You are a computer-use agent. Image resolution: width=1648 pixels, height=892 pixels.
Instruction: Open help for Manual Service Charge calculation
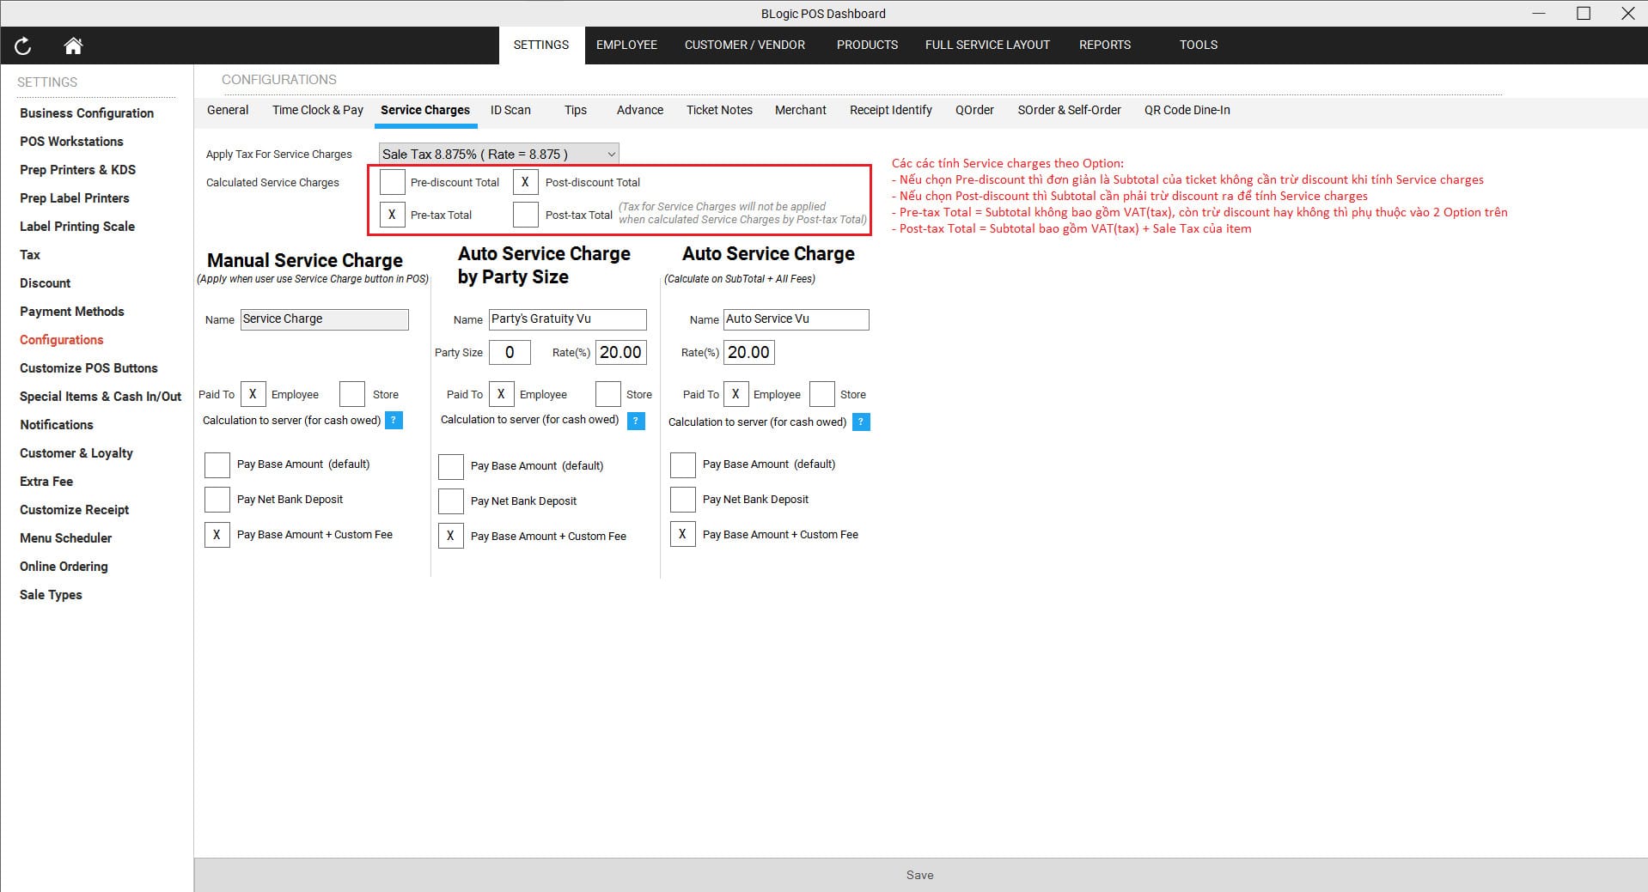[394, 421]
